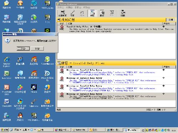Start the Scan toolbar icon
Image resolution: width=178 pixels, height=133 pixels.
pyautogui.click(x=123, y=13)
